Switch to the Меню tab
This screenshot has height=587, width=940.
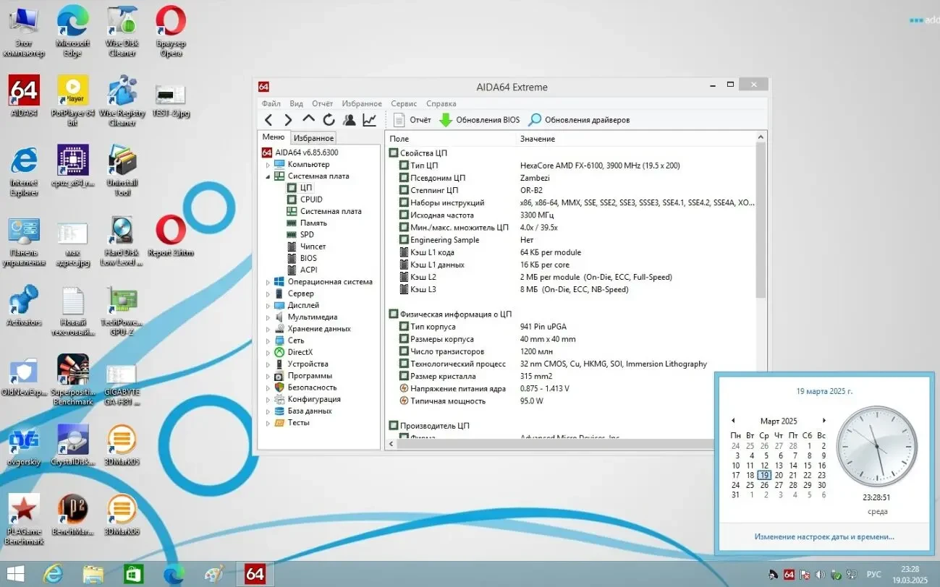pos(274,137)
